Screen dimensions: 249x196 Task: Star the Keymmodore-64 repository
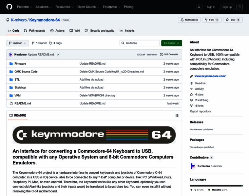pyautogui.click(x=233, y=20)
